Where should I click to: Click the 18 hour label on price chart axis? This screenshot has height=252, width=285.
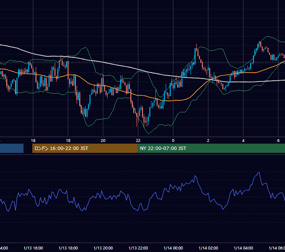[68, 141]
